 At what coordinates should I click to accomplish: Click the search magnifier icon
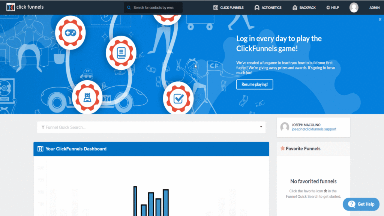click(x=129, y=7)
